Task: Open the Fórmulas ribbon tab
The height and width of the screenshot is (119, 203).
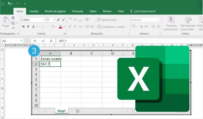Action: pyautogui.click(x=77, y=11)
